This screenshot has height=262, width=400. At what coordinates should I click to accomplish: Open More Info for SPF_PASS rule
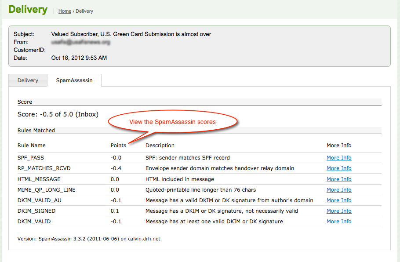[338, 158]
